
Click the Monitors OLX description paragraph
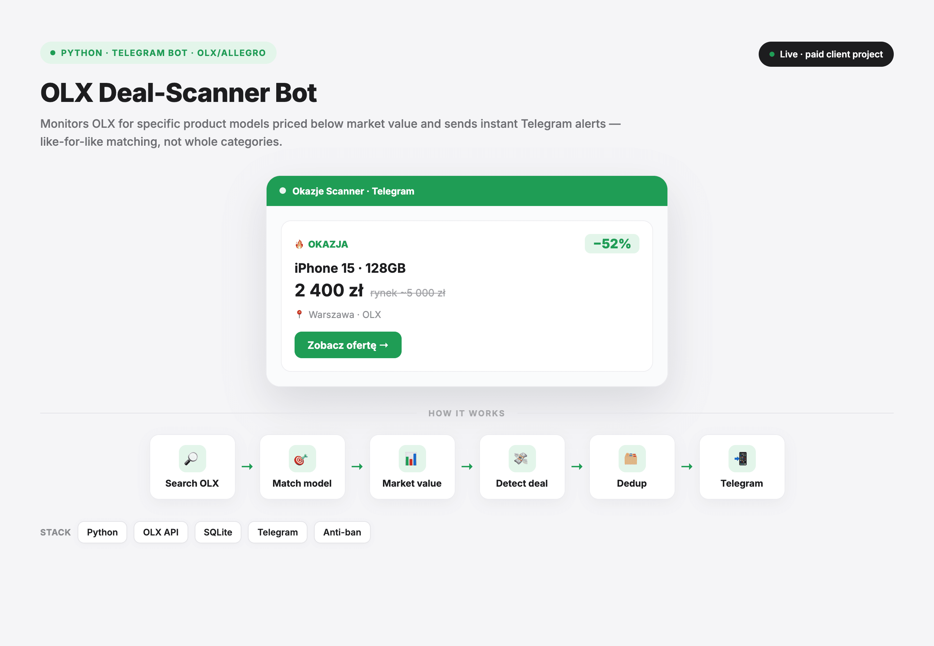point(330,132)
